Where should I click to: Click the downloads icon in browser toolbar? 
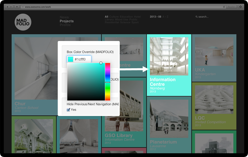pyautogui.click(x=240, y=7)
